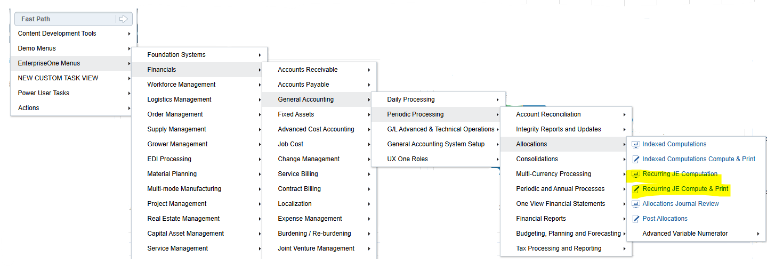Open Burdening / Re-burdening submenu

point(319,234)
